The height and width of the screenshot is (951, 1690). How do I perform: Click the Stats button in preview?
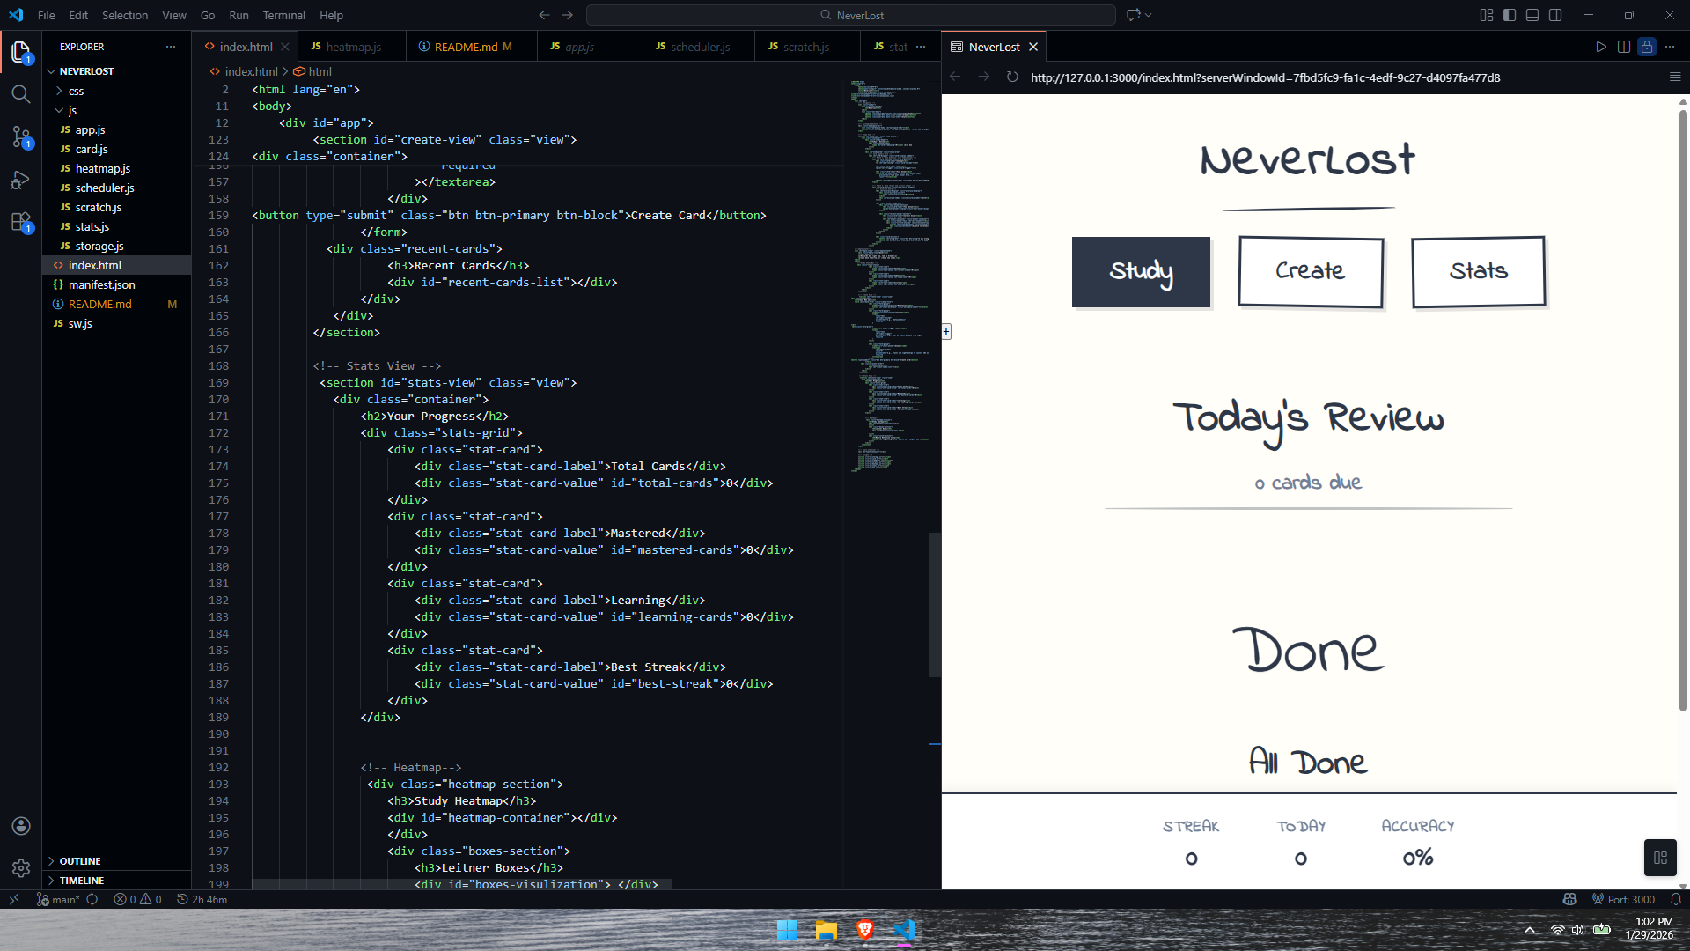coord(1478,271)
